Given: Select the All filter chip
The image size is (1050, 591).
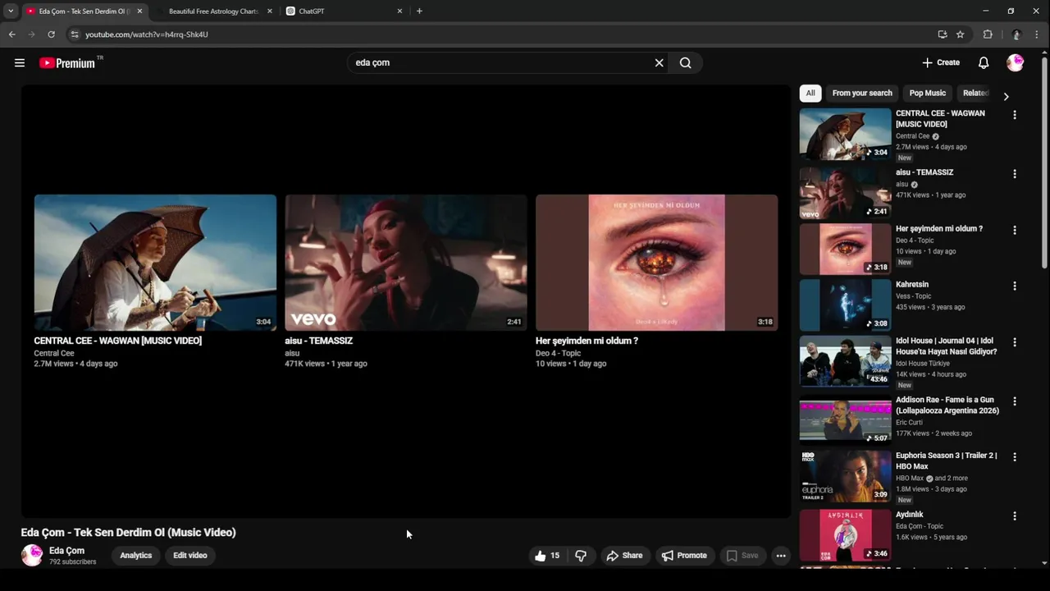Looking at the screenshot, I should tap(810, 93).
